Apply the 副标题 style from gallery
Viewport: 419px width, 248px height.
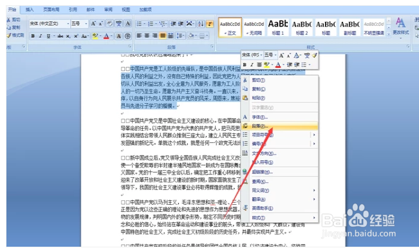[349, 27]
